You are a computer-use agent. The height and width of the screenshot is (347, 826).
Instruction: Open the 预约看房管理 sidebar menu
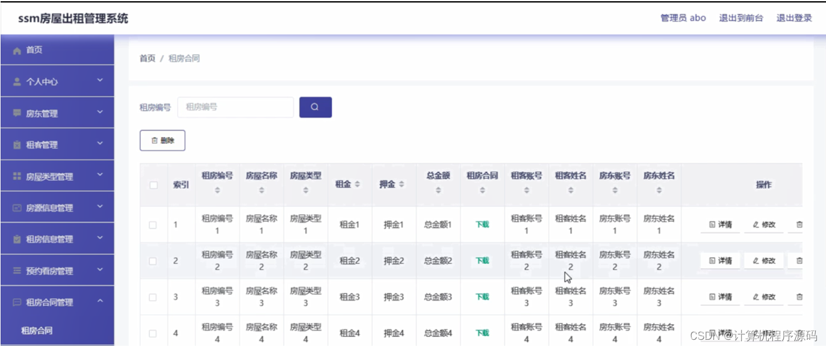click(x=57, y=271)
